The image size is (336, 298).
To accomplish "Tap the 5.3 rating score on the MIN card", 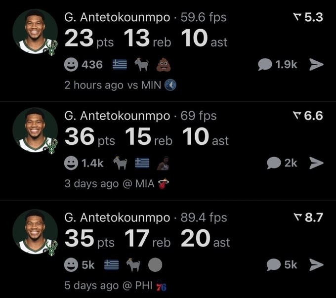I will click(308, 17).
